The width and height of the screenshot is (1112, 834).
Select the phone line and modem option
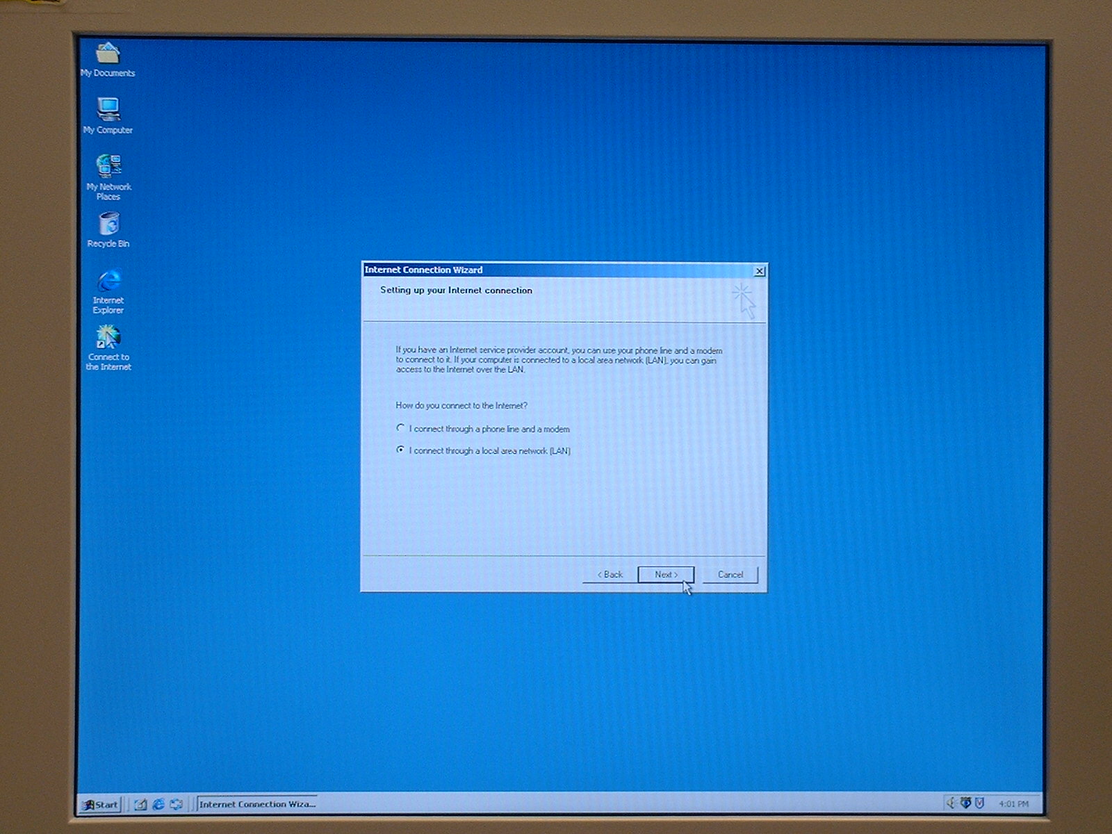coord(400,428)
